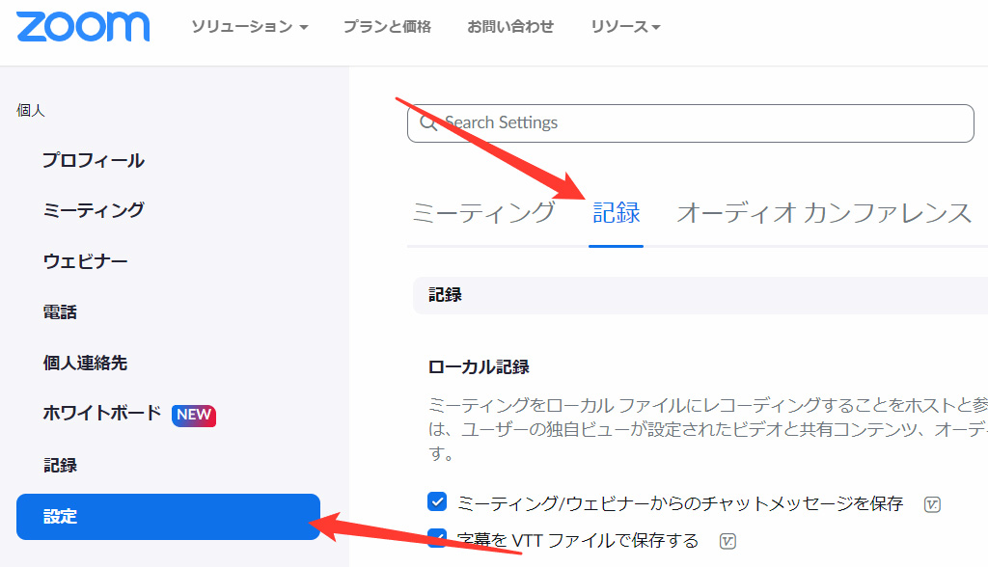Click the icon beside the chat message save option

931,503
